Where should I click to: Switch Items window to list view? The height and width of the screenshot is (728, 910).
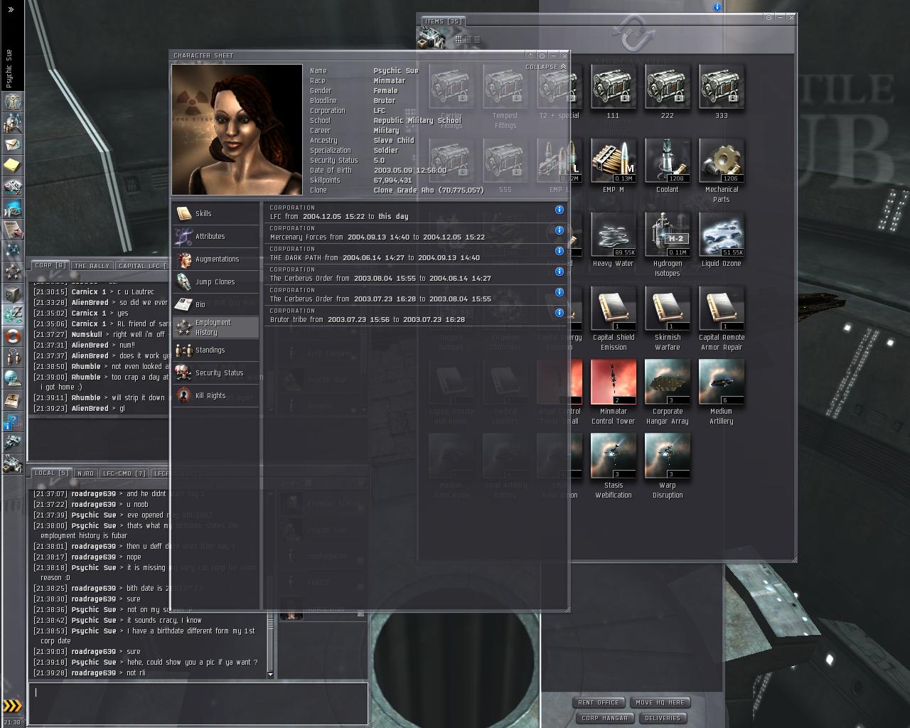tap(476, 40)
